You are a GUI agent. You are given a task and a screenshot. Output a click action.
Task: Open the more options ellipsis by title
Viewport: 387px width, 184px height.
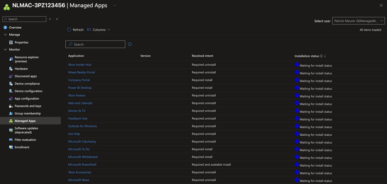click(x=114, y=5)
